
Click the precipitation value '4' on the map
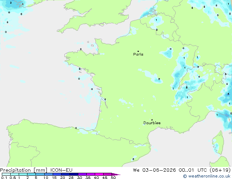228,94
